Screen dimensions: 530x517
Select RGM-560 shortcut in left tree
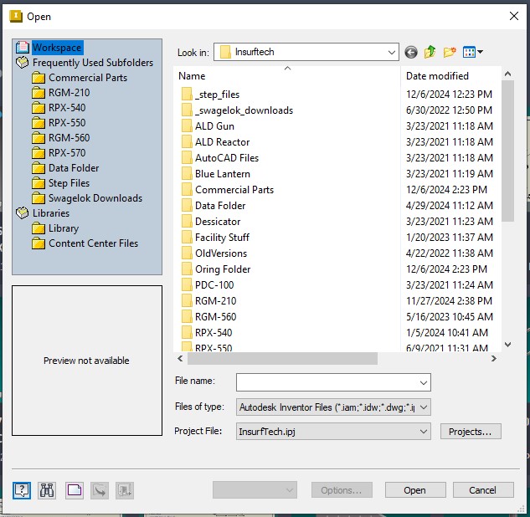[x=69, y=138]
